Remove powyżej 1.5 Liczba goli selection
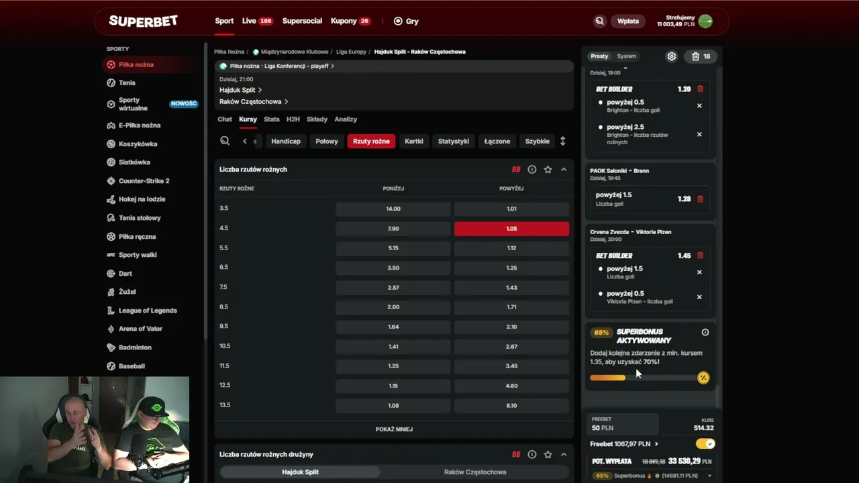The width and height of the screenshot is (859, 483). [699, 272]
